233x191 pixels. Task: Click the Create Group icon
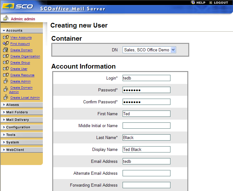click(6, 63)
